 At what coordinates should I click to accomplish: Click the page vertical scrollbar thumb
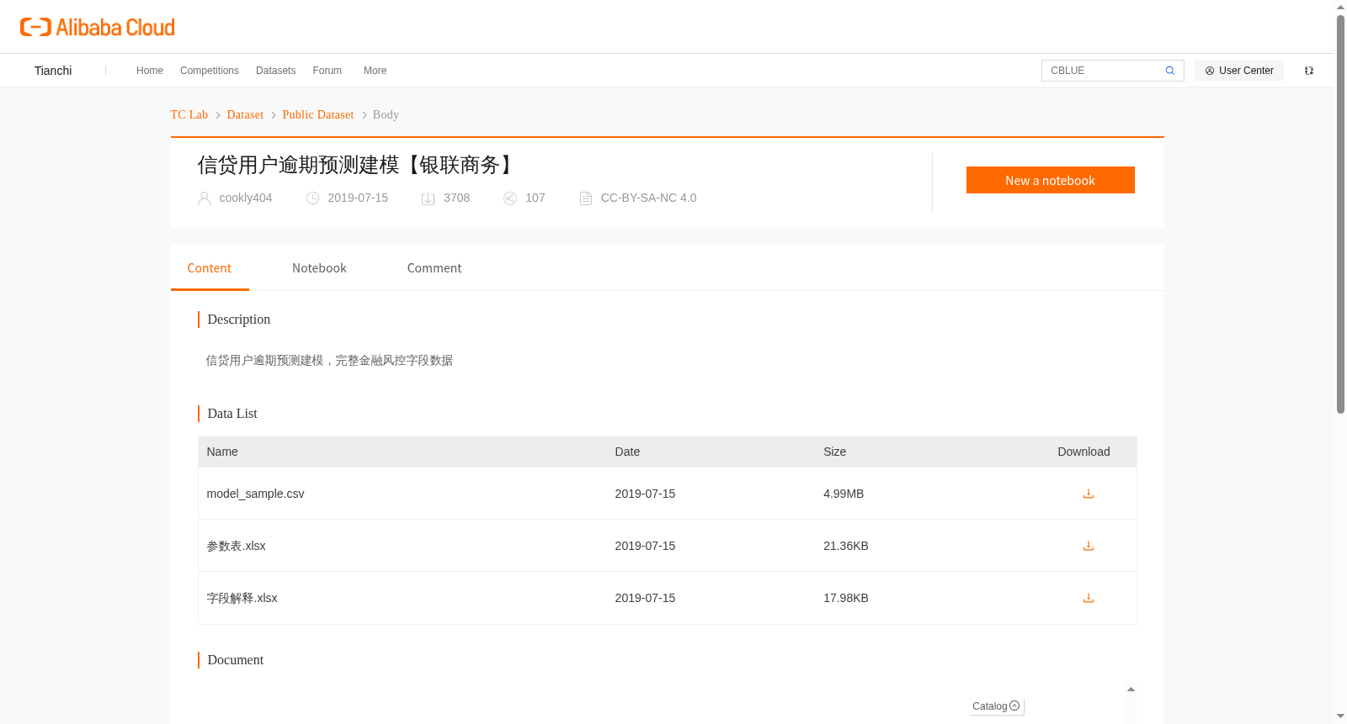tap(1340, 214)
